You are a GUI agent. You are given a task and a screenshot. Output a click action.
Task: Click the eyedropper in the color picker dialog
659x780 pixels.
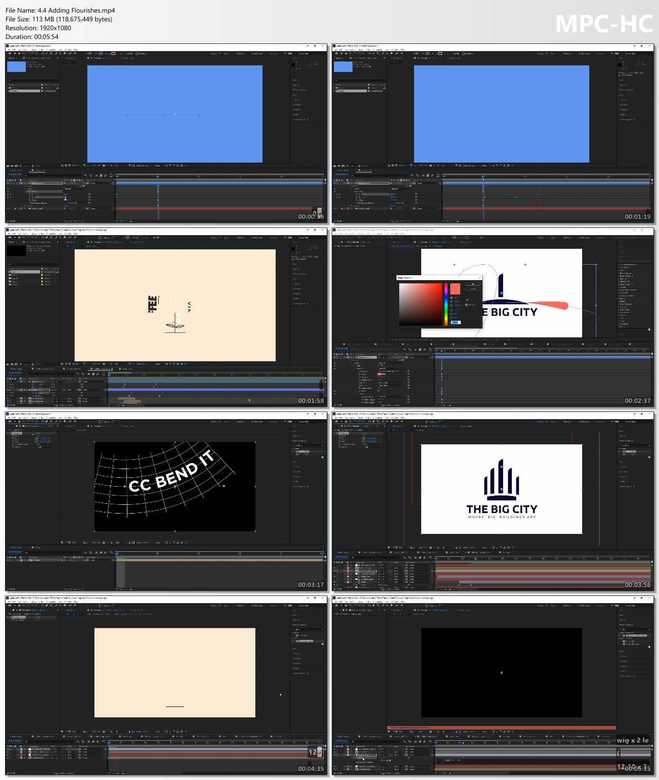click(467, 300)
